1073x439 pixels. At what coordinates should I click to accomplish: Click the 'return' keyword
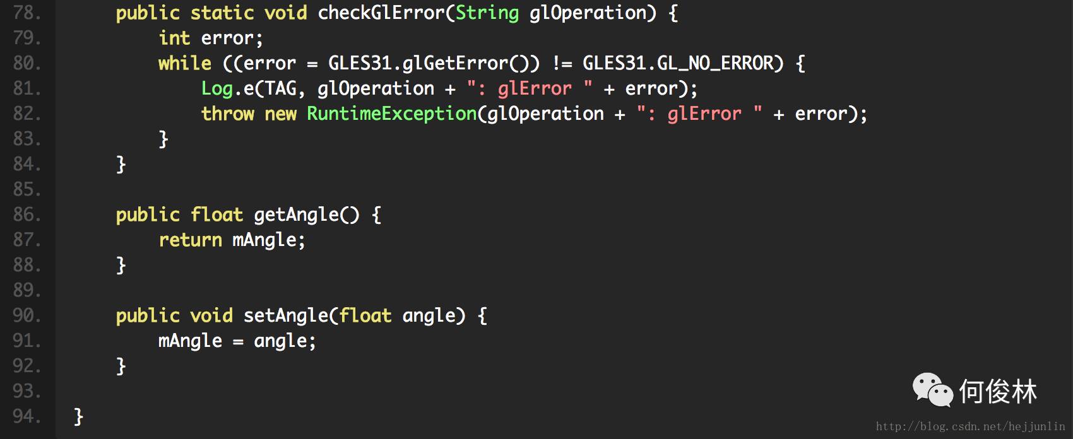pos(190,240)
